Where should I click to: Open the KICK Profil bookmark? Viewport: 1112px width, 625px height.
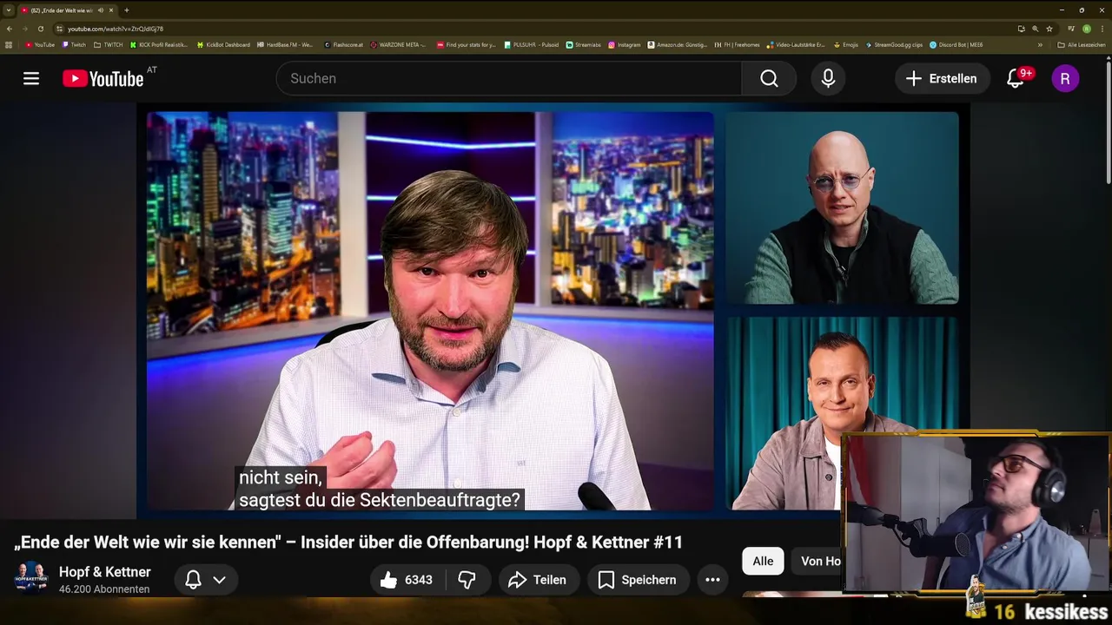tap(159, 44)
